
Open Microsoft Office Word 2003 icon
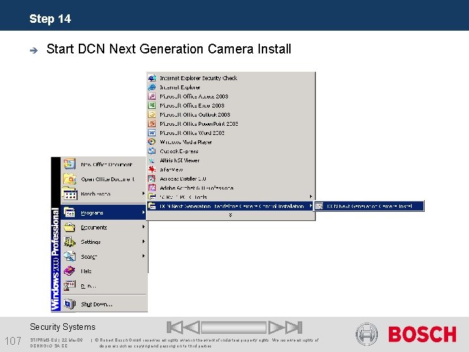(x=152, y=133)
